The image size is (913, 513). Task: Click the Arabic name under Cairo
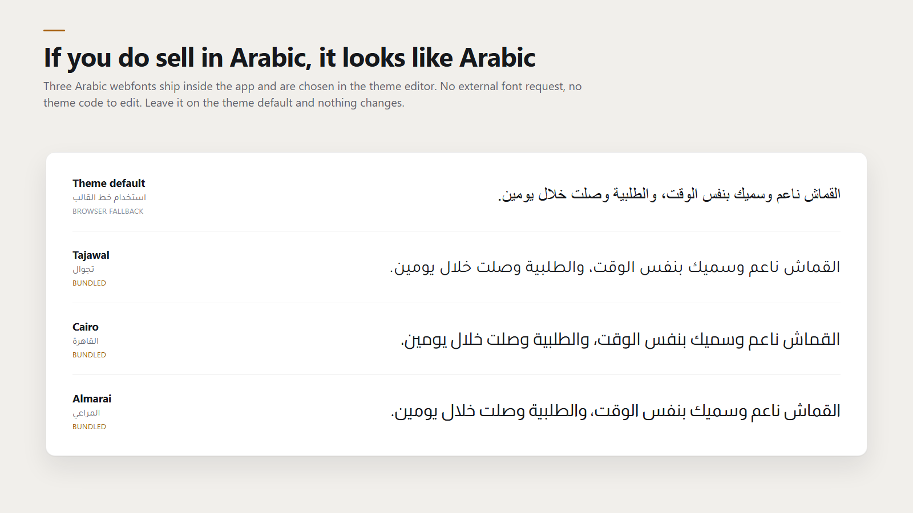coord(86,341)
